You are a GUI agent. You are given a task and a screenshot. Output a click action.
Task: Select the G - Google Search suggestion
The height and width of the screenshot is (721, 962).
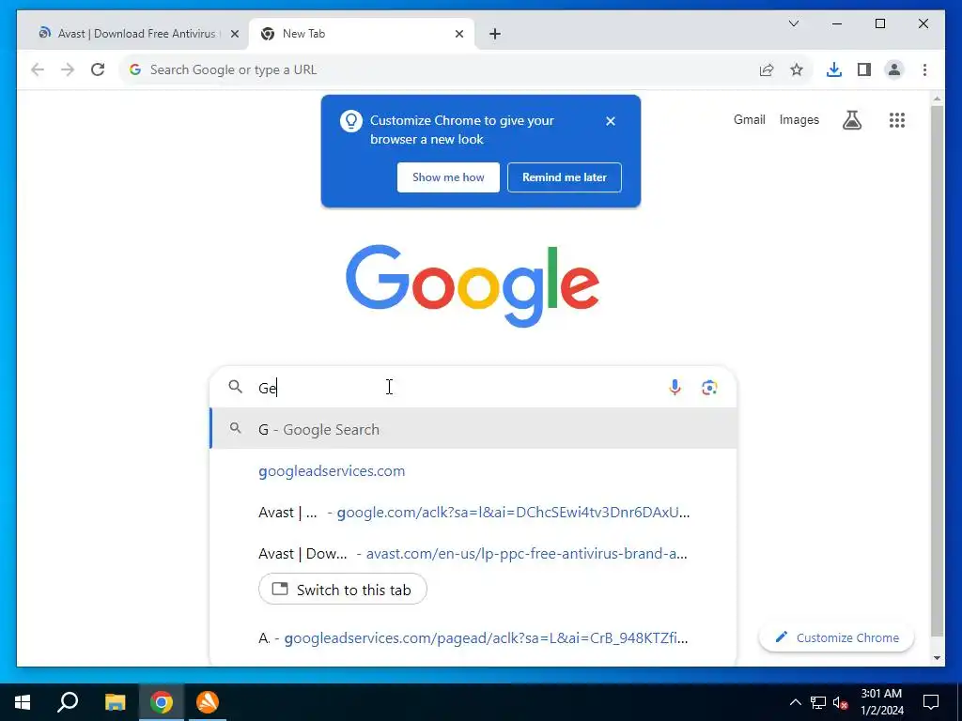(473, 428)
